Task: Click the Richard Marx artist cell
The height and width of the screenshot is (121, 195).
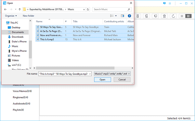Action: tap(111, 35)
